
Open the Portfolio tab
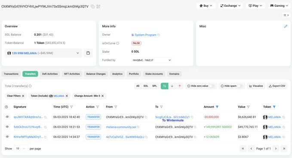click(134, 74)
